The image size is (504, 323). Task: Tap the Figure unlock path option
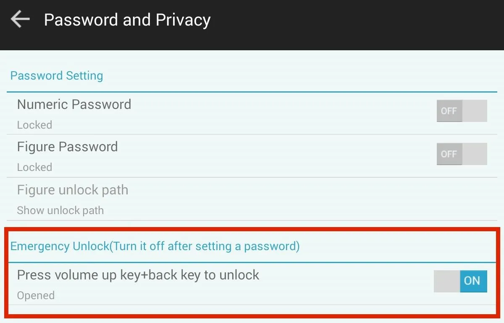tap(252, 199)
